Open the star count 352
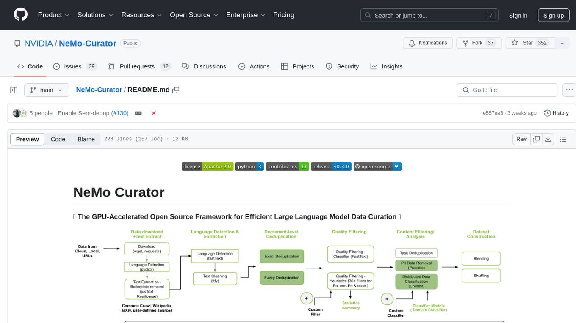576x323 pixels. 542,43
